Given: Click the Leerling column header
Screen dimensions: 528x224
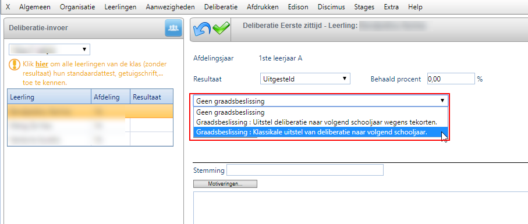Looking at the screenshot, I should tap(49, 97).
